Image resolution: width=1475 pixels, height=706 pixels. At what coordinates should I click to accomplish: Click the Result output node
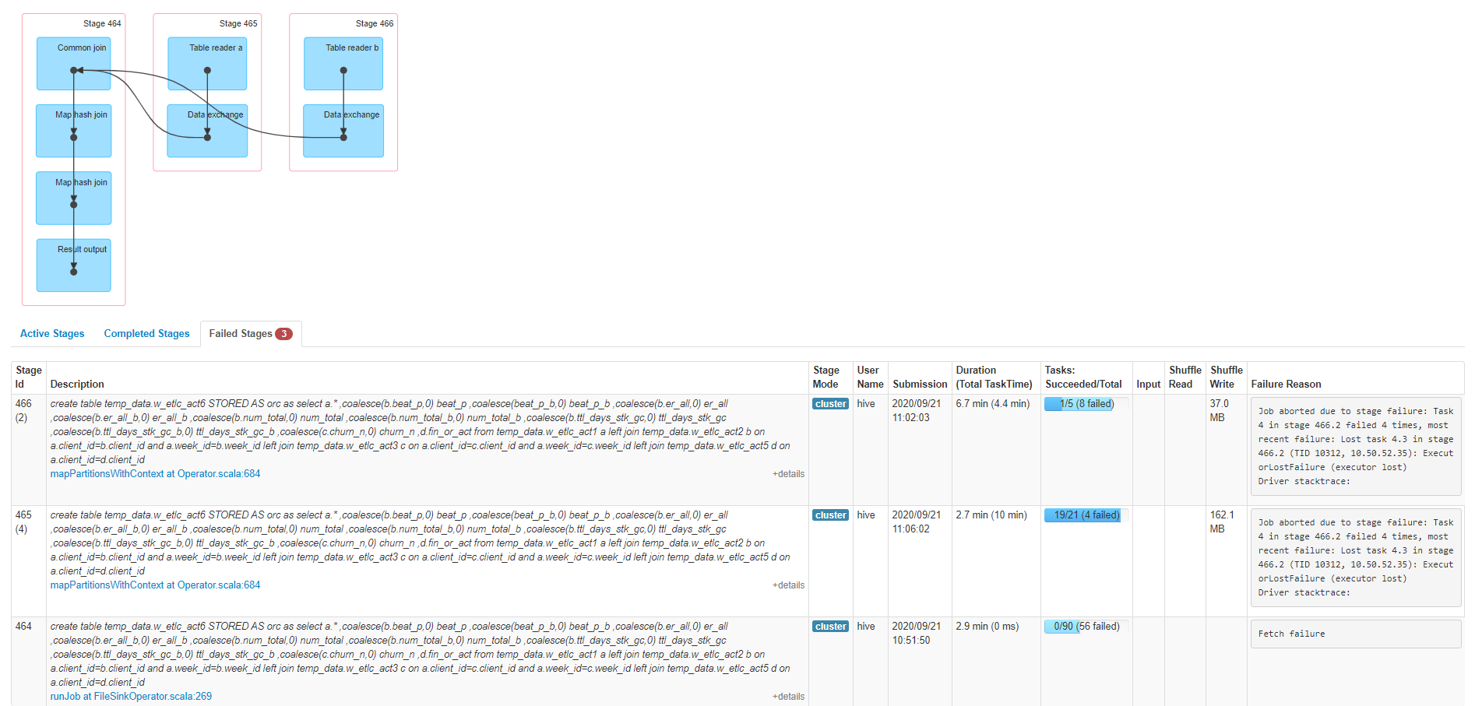[74, 265]
